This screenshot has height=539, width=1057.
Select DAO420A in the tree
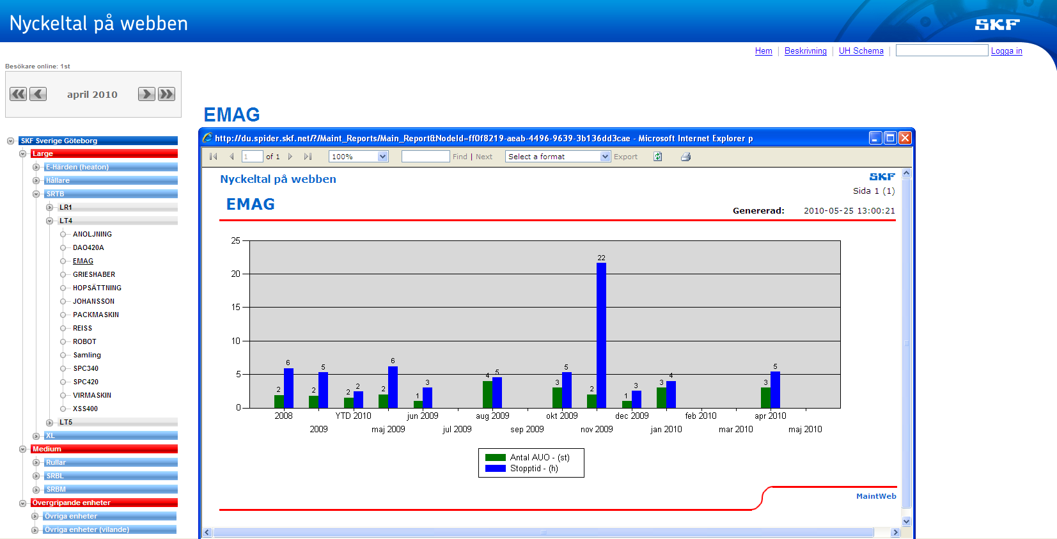88,248
